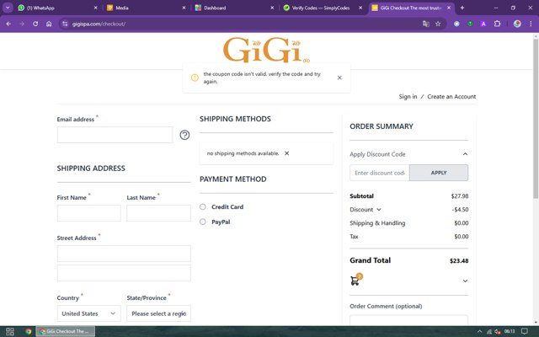Click the shopping cart icon
The height and width of the screenshot is (337, 539).
coord(355,281)
